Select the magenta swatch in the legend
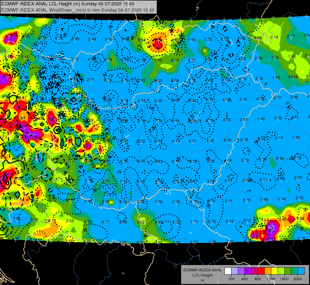This screenshot has width=310, height=285. pyautogui.click(x=255, y=271)
